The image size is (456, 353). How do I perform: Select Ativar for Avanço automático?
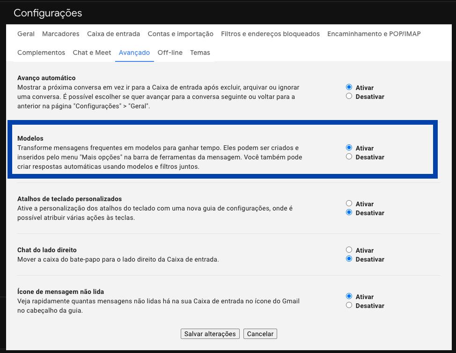(x=349, y=87)
